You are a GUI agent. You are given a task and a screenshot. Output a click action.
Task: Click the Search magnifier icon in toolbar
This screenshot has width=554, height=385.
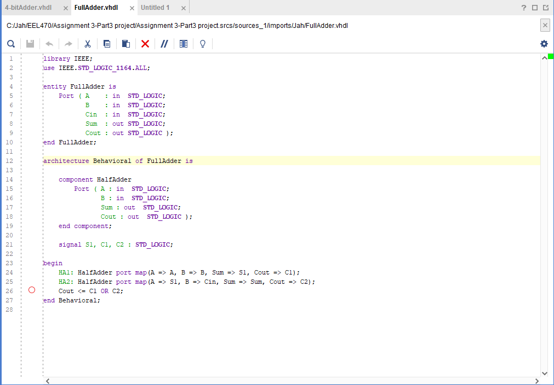click(x=11, y=44)
